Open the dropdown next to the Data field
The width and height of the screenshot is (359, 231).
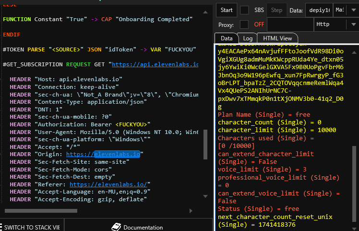click(x=353, y=10)
